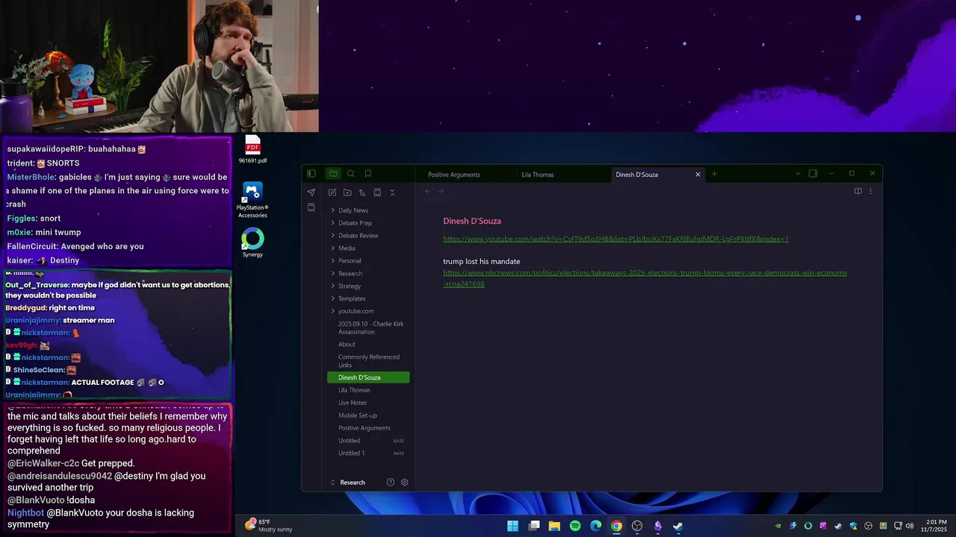Open the note's more options menu
956x537 pixels.
coord(870,192)
